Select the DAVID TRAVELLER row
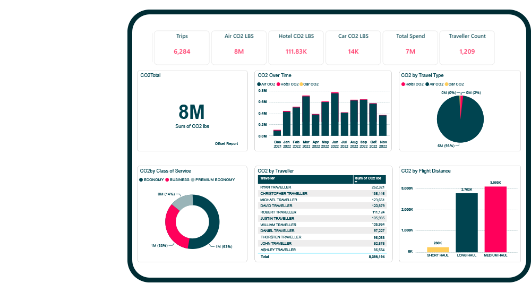 [322, 205]
